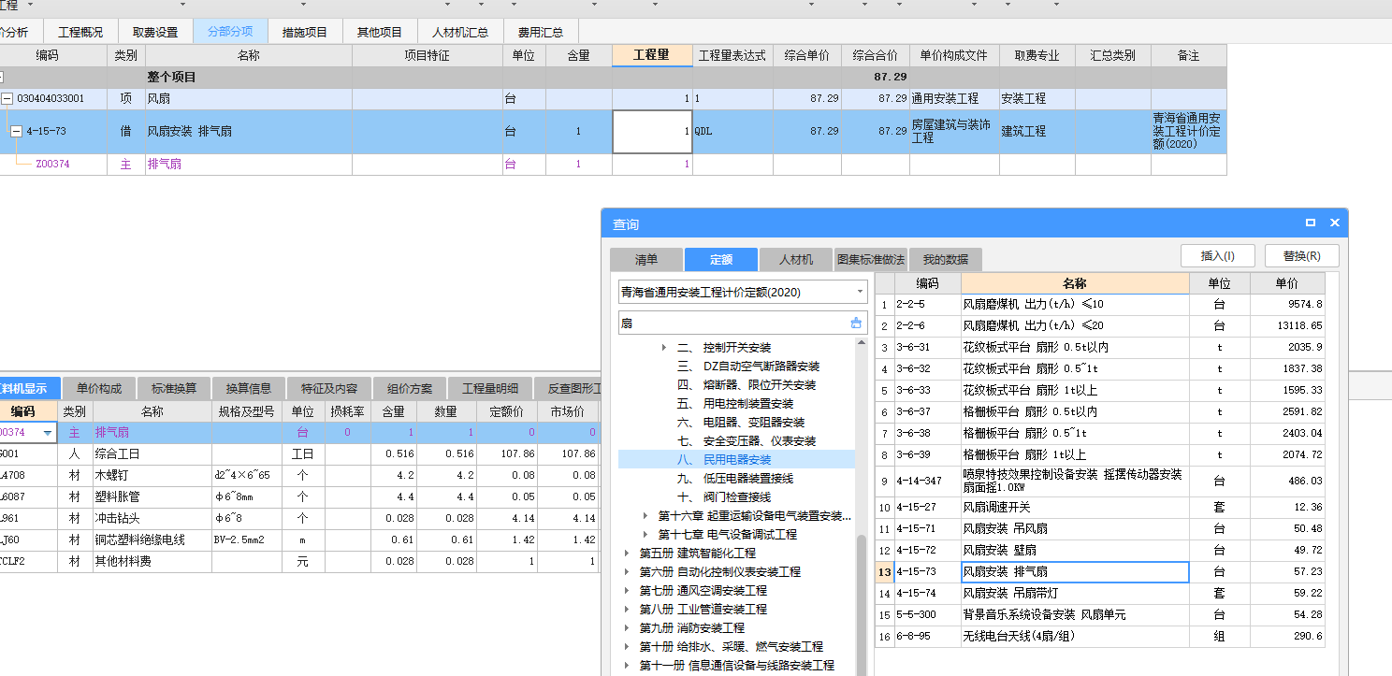Switch to the 工程概况 tab

[80, 32]
